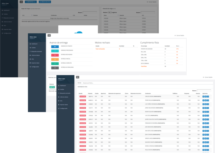This screenshot has width=215, height=153.
Task: Expand Configuración in the middle panel sidebar
Action: coord(36,67)
